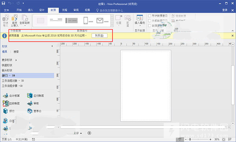Screen dimensions: 236x142
Task: Click the 快速导入 quick import icon
Action: click(x=6, y=20)
